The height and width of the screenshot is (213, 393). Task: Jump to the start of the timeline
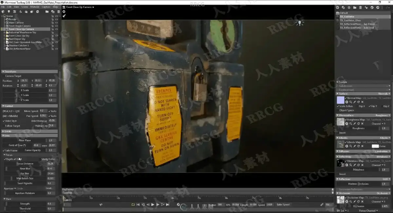pyautogui.click(x=138, y=205)
